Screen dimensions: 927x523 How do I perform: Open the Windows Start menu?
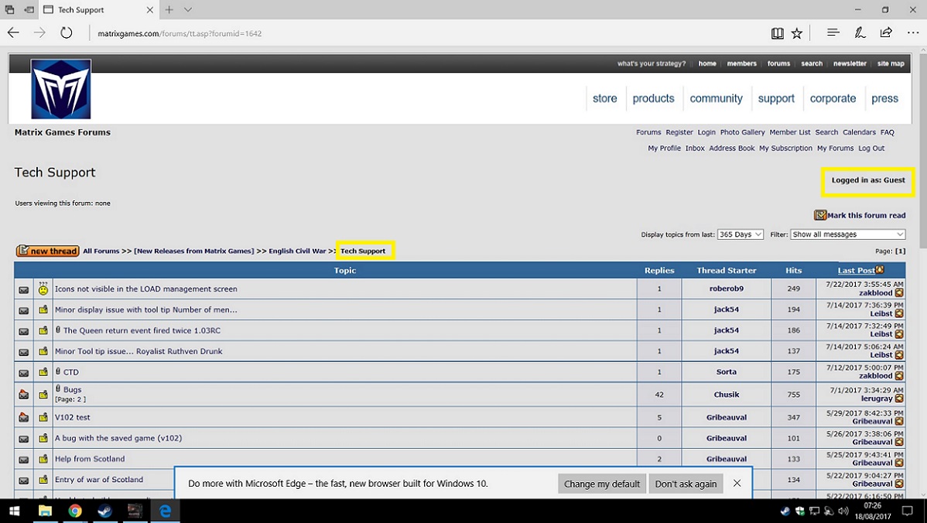(x=14, y=511)
